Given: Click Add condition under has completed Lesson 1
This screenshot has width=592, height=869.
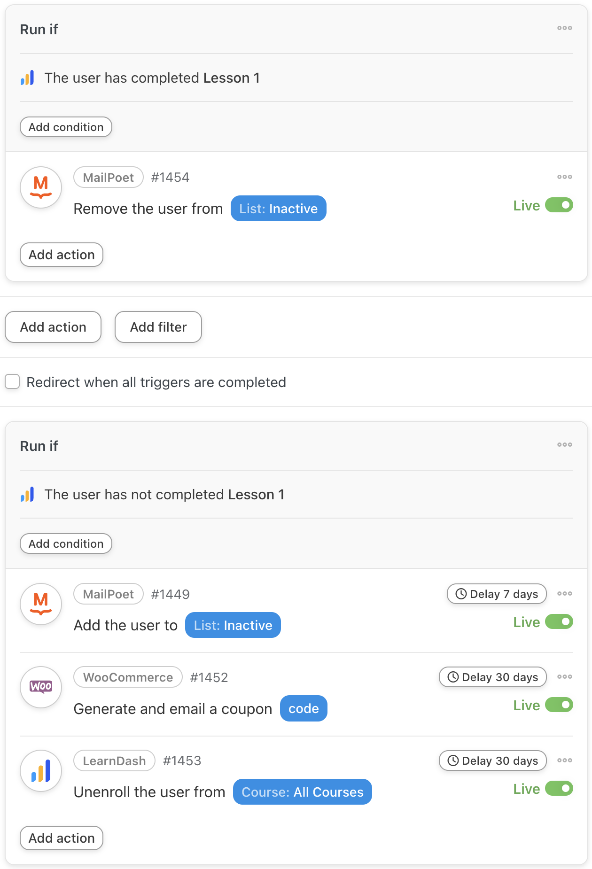Looking at the screenshot, I should [66, 127].
